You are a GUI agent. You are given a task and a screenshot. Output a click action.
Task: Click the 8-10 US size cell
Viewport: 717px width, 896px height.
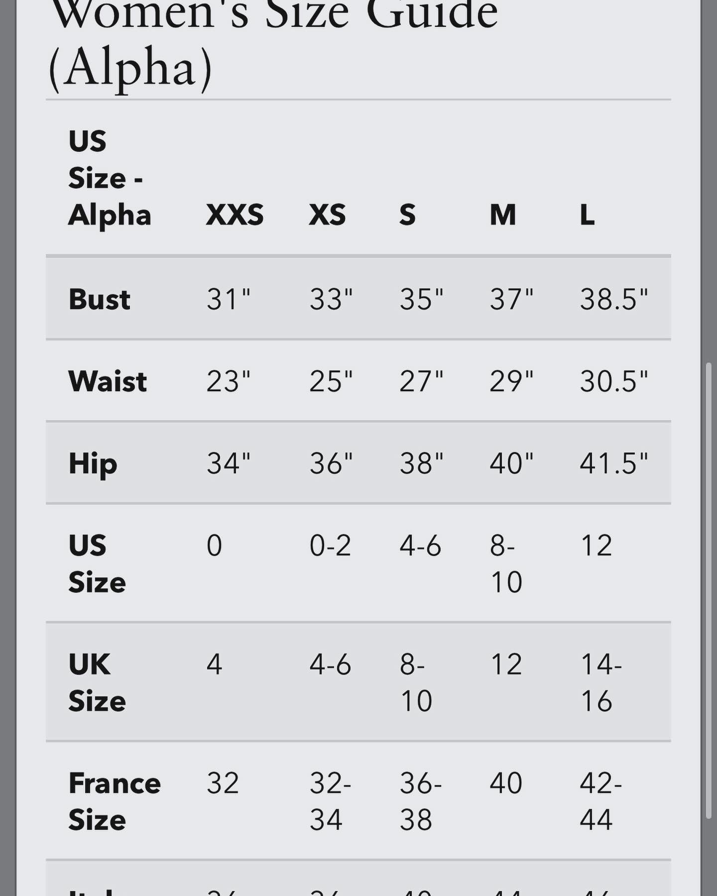[506, 563]
